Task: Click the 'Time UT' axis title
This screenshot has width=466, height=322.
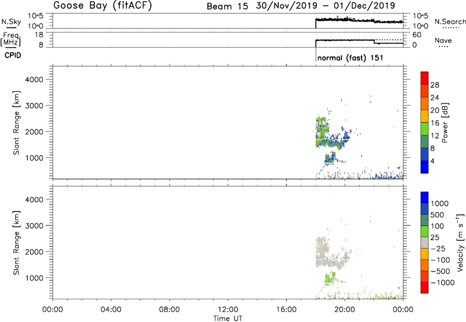Action: tap(228, 319)
